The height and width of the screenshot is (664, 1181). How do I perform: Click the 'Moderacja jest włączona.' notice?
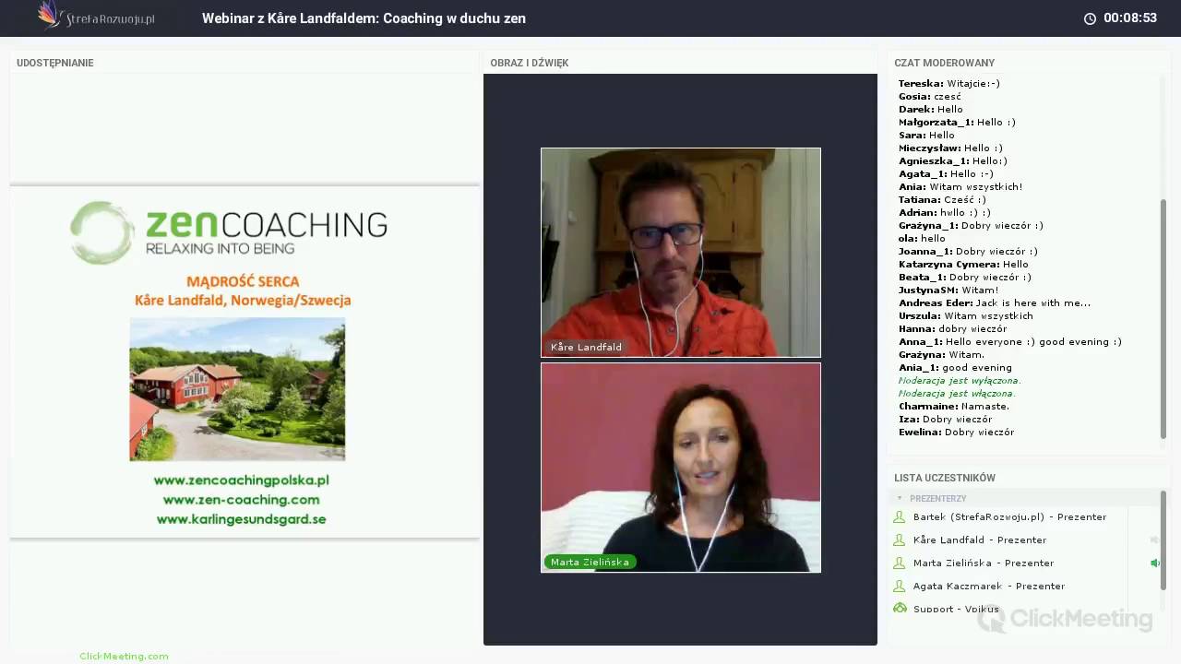pos(956,394)
